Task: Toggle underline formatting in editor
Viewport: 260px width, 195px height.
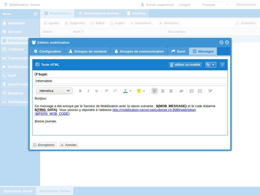Action: 96,91
